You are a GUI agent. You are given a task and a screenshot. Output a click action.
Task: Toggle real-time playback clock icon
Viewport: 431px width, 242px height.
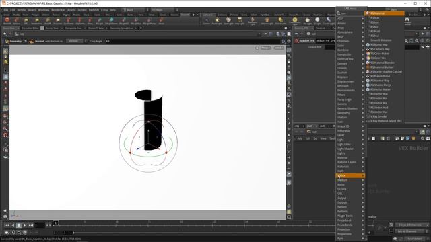click(x=7, y=233)
